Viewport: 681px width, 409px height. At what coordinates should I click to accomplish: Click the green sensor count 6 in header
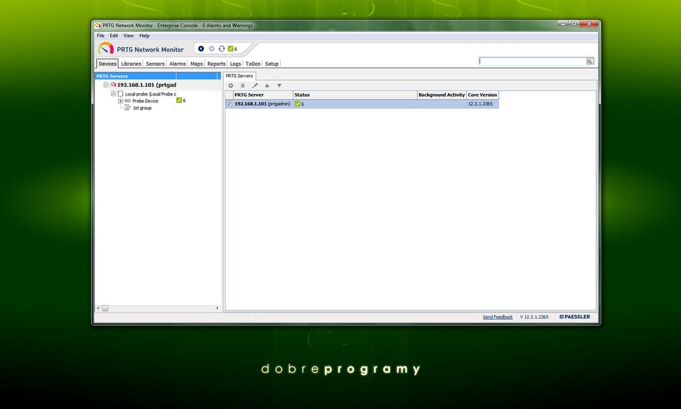pyautogui.click(x=233, y=49)
